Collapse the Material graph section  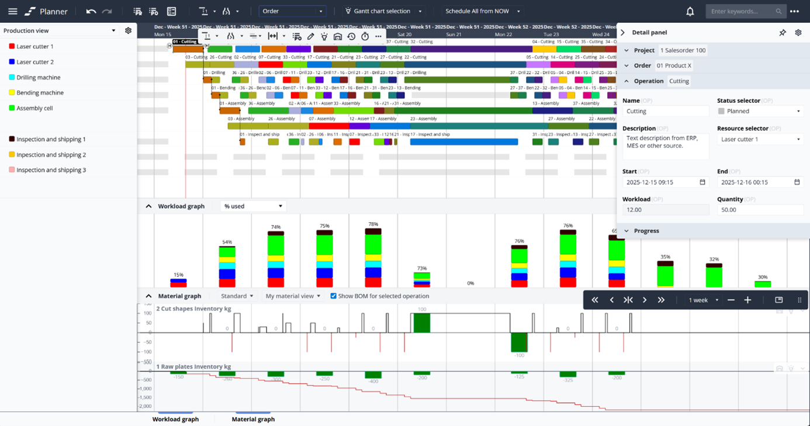[148, 296]
